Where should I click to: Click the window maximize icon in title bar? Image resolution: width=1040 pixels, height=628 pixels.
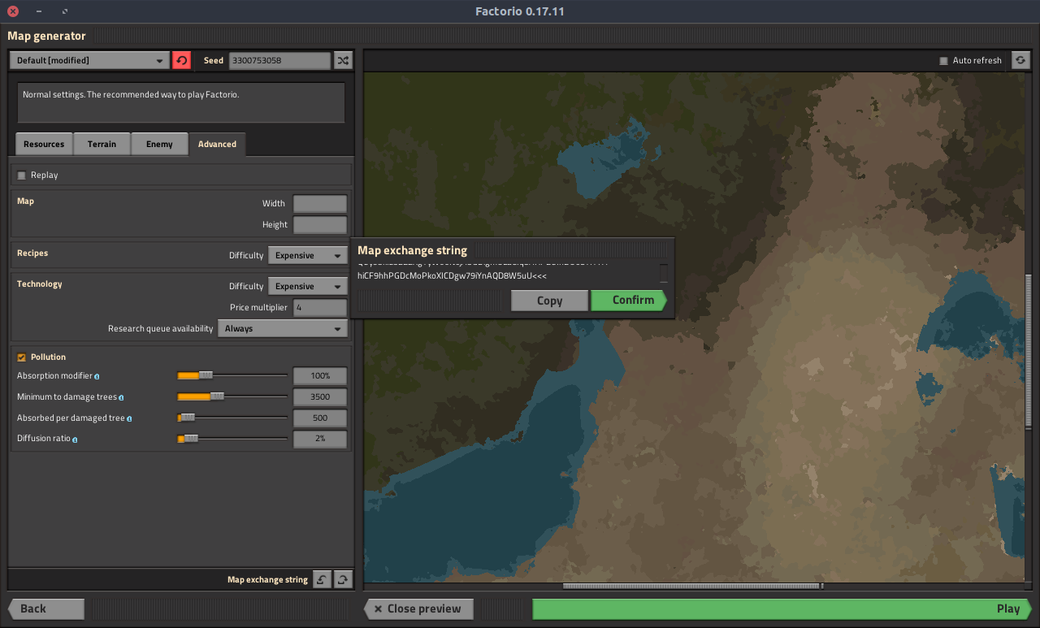pos(65,11)
